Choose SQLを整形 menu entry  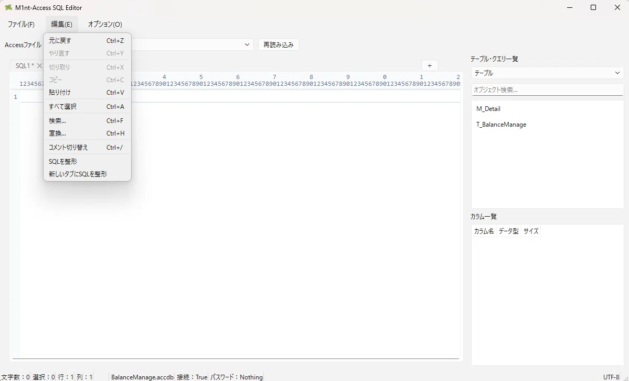87,162
